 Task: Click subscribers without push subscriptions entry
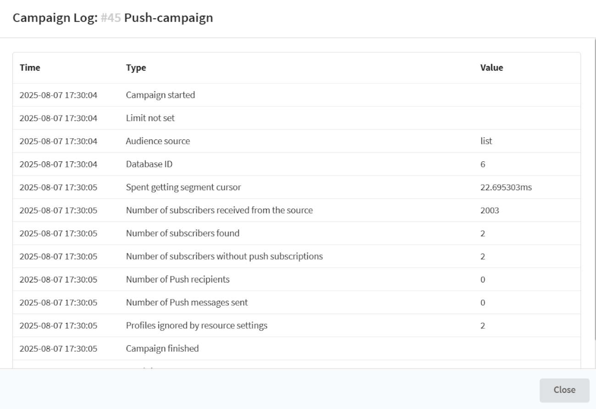pyautogui.click(x=224, y=256)
